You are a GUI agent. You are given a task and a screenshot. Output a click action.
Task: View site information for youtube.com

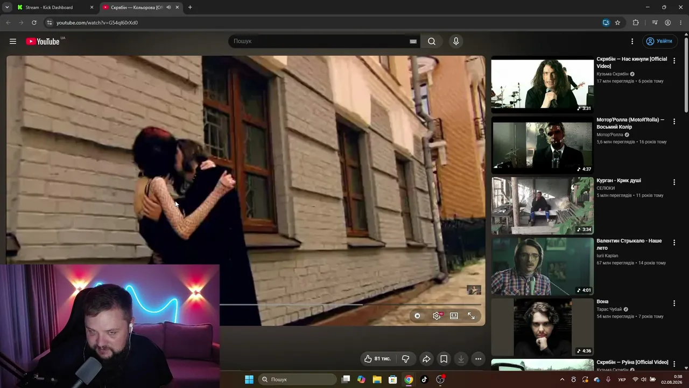(x=50, y=23)
